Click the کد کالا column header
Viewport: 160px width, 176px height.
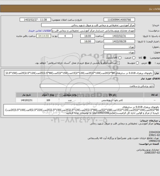(152, 95)
